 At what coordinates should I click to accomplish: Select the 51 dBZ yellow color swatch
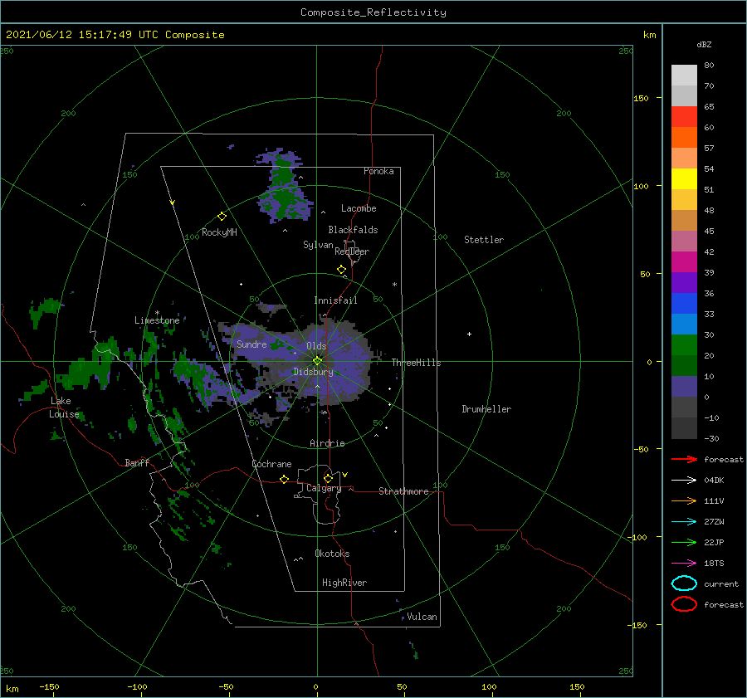[x=684, y=178]
